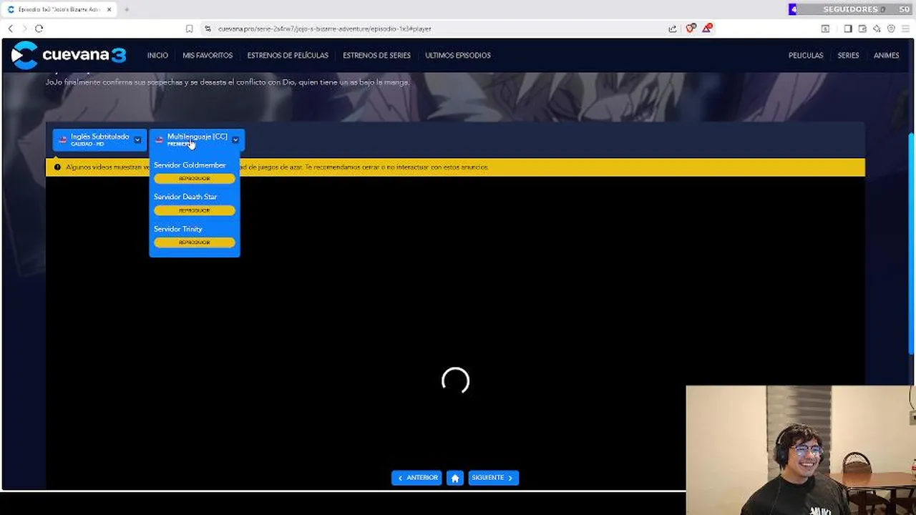Open the Leo AI sparkle icon
Viewport: 916px width, 515px height.
point(877,29)
